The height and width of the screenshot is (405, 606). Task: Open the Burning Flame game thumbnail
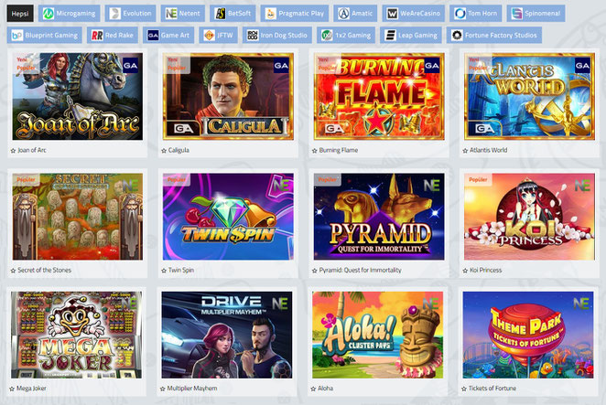379,96
